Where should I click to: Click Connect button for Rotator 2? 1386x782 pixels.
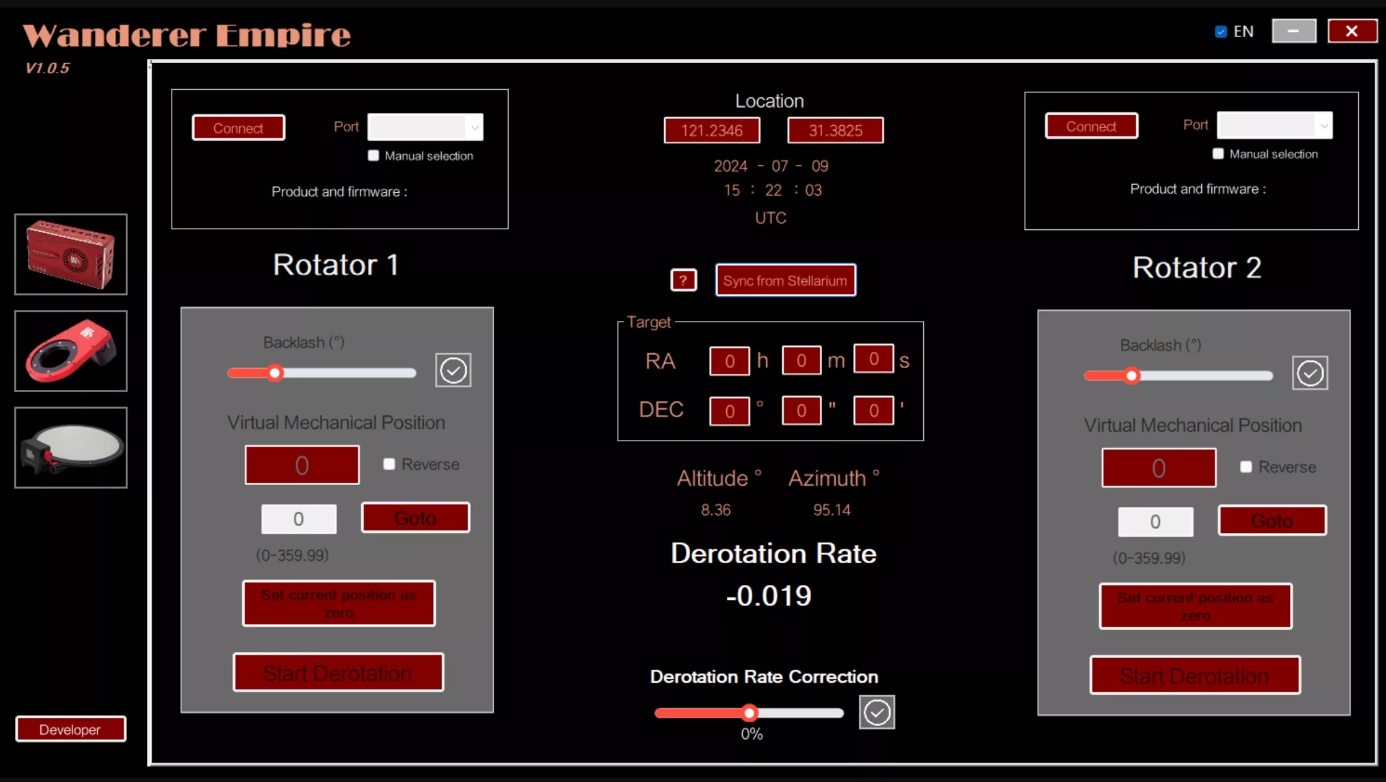point(1090,126)
